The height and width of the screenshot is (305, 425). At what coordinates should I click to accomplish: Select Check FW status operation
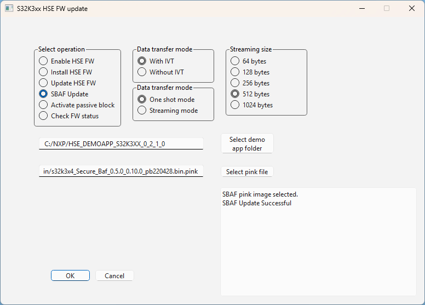tap(44, 116)
